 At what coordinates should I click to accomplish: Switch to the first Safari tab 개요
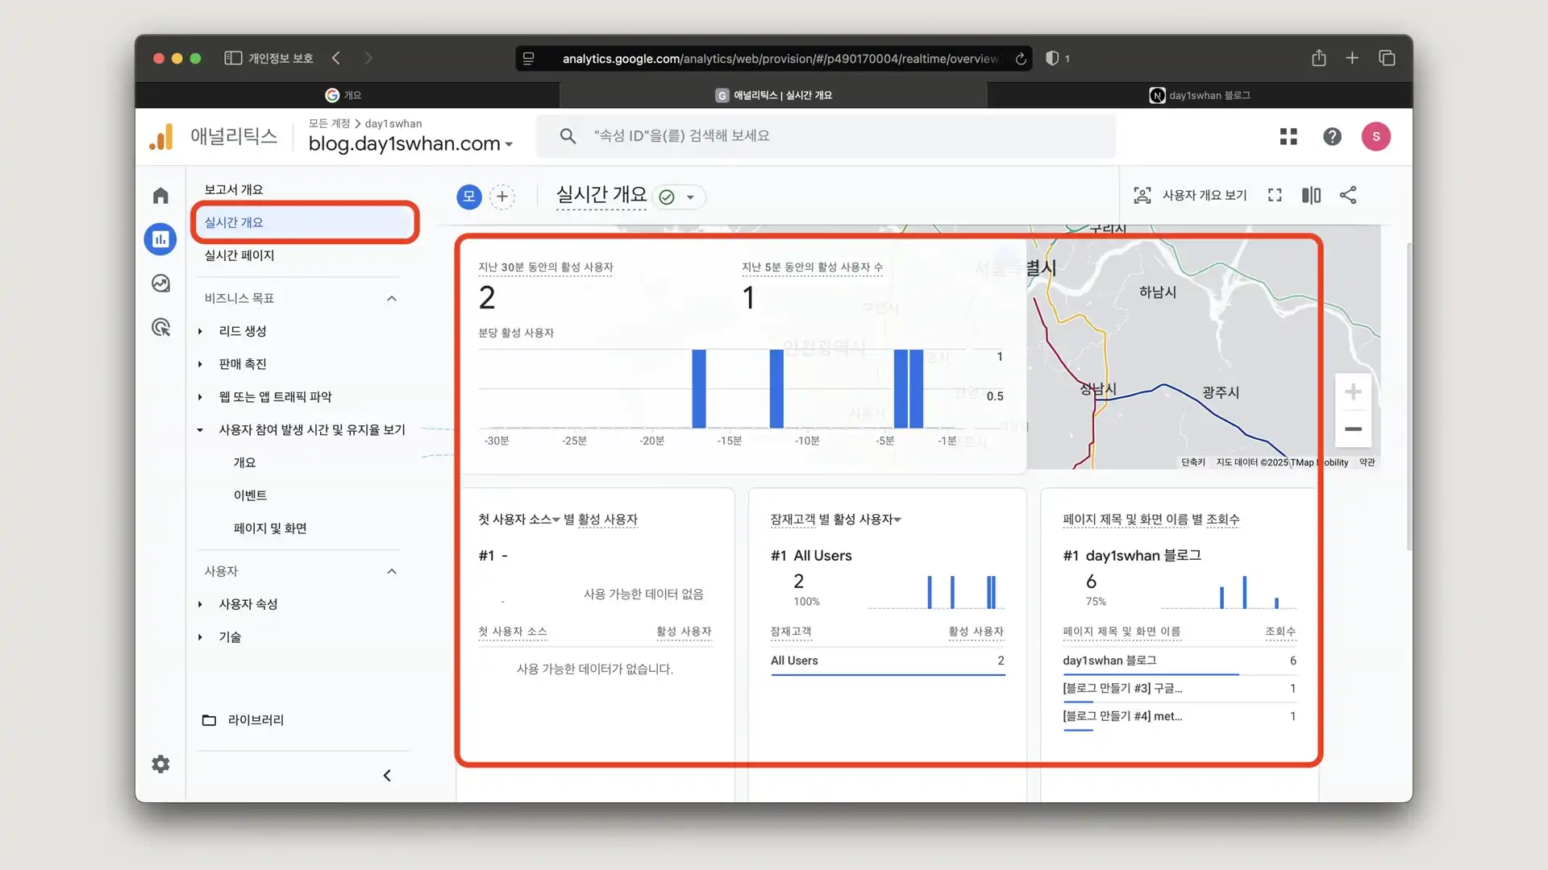click(347, 95)
